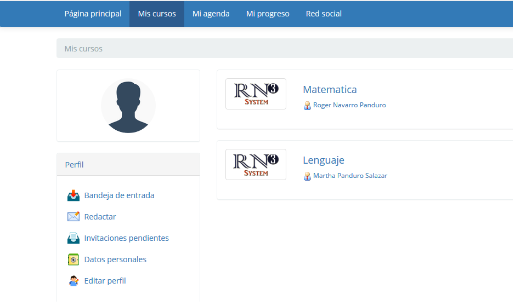Click the Lenguaje course RN3 logo
The image size is (515, 306).
click(256, 164)
